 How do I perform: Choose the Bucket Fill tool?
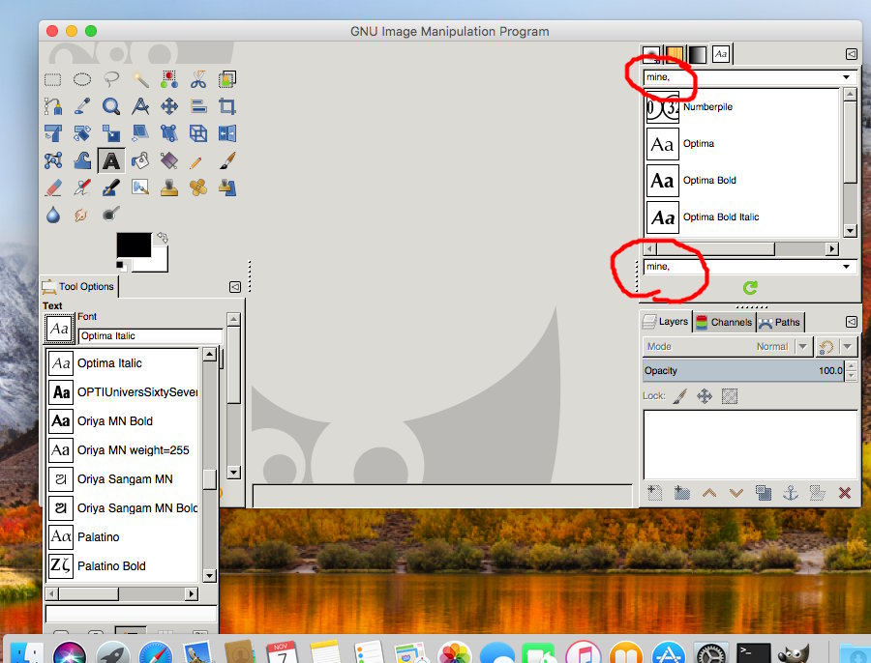[x=140, y=160]
